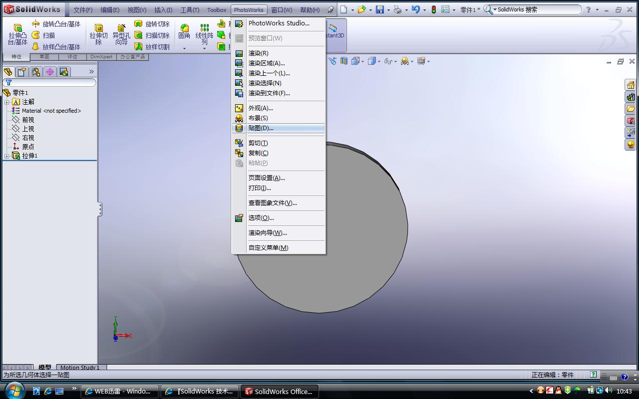Pick the Lofted Cut (放样切割) tool
The image size is (639, 399).
point(152,47)
